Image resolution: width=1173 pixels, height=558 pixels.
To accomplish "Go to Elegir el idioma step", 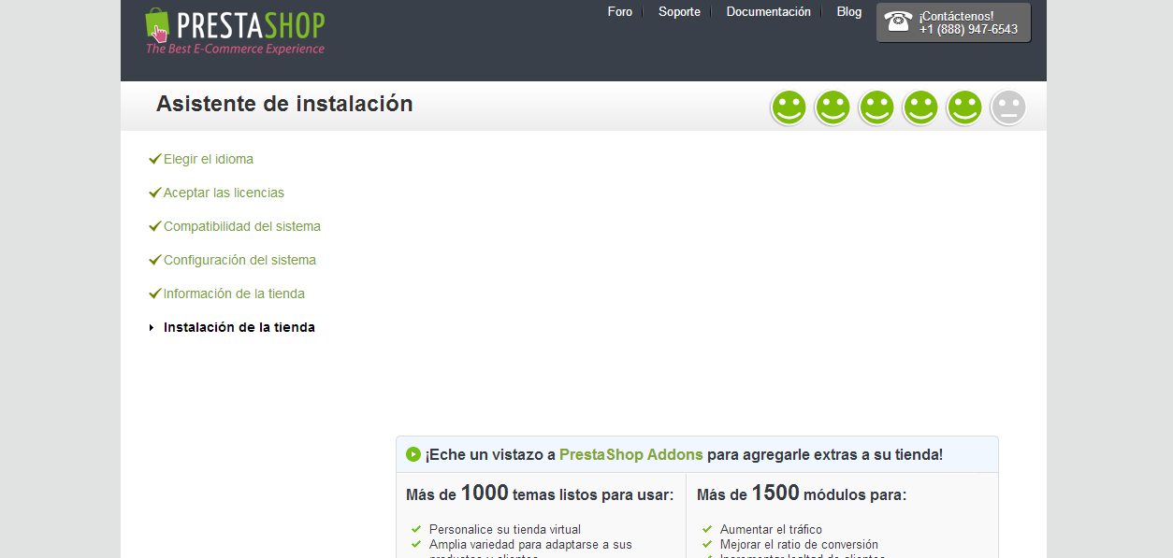I will (209, 159).
